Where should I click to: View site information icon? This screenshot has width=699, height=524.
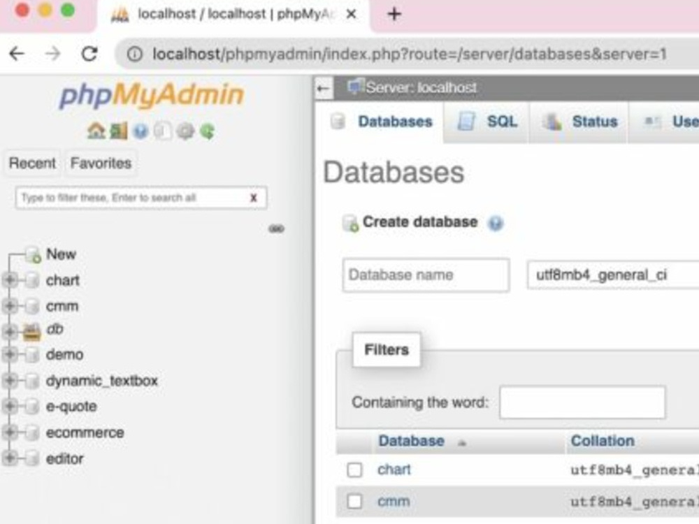point(135,54)
